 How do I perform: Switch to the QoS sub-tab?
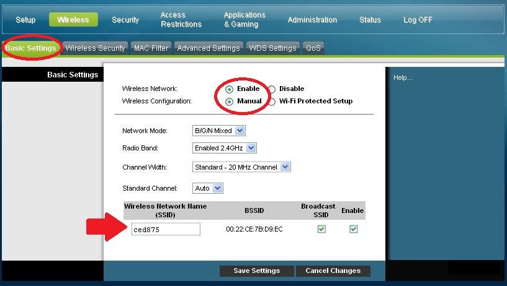pos(313,48)
